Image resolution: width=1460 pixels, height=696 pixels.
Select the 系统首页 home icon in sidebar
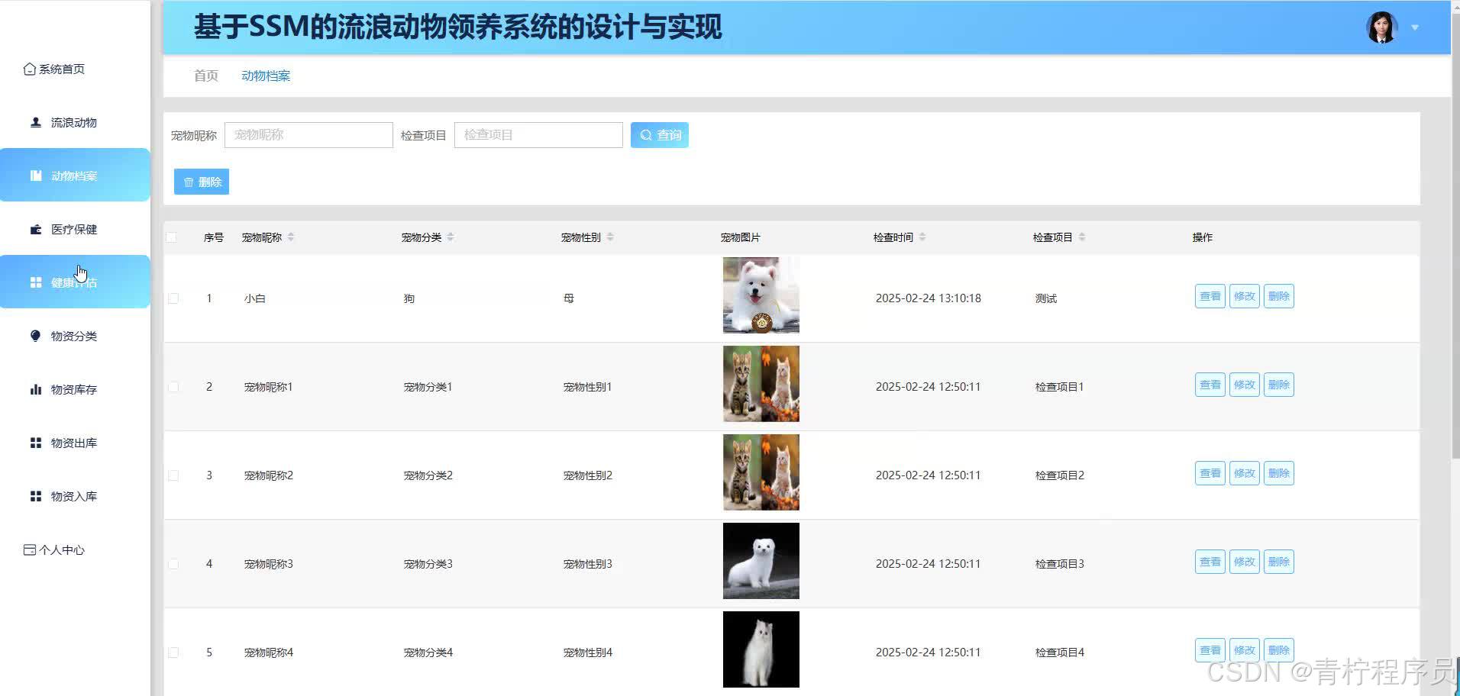tap(29, 68)
